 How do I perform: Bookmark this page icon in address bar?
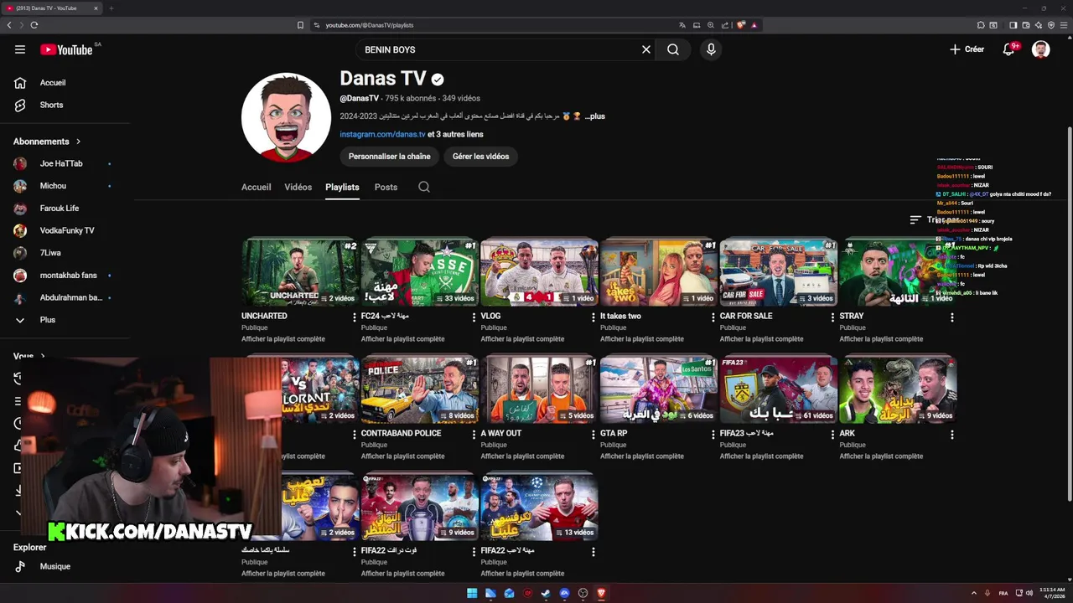pyautogui.click(x=300, y=25)
